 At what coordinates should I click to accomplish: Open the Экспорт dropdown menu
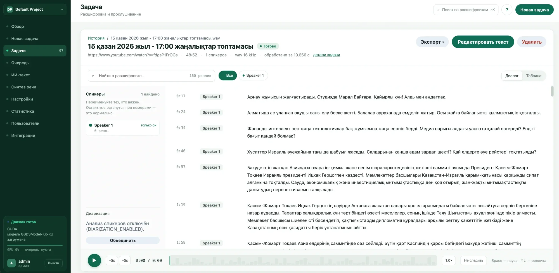[432, 42]
